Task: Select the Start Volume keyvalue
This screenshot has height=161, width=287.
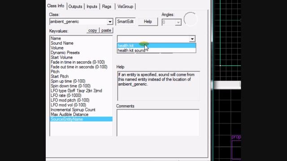Action: (81, 57)
